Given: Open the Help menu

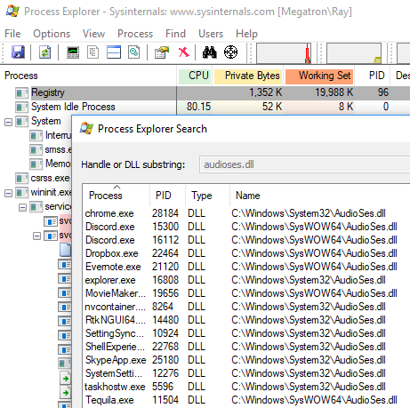Looking at the screenshot, I should pyautogui.click(x=246, y=34).
